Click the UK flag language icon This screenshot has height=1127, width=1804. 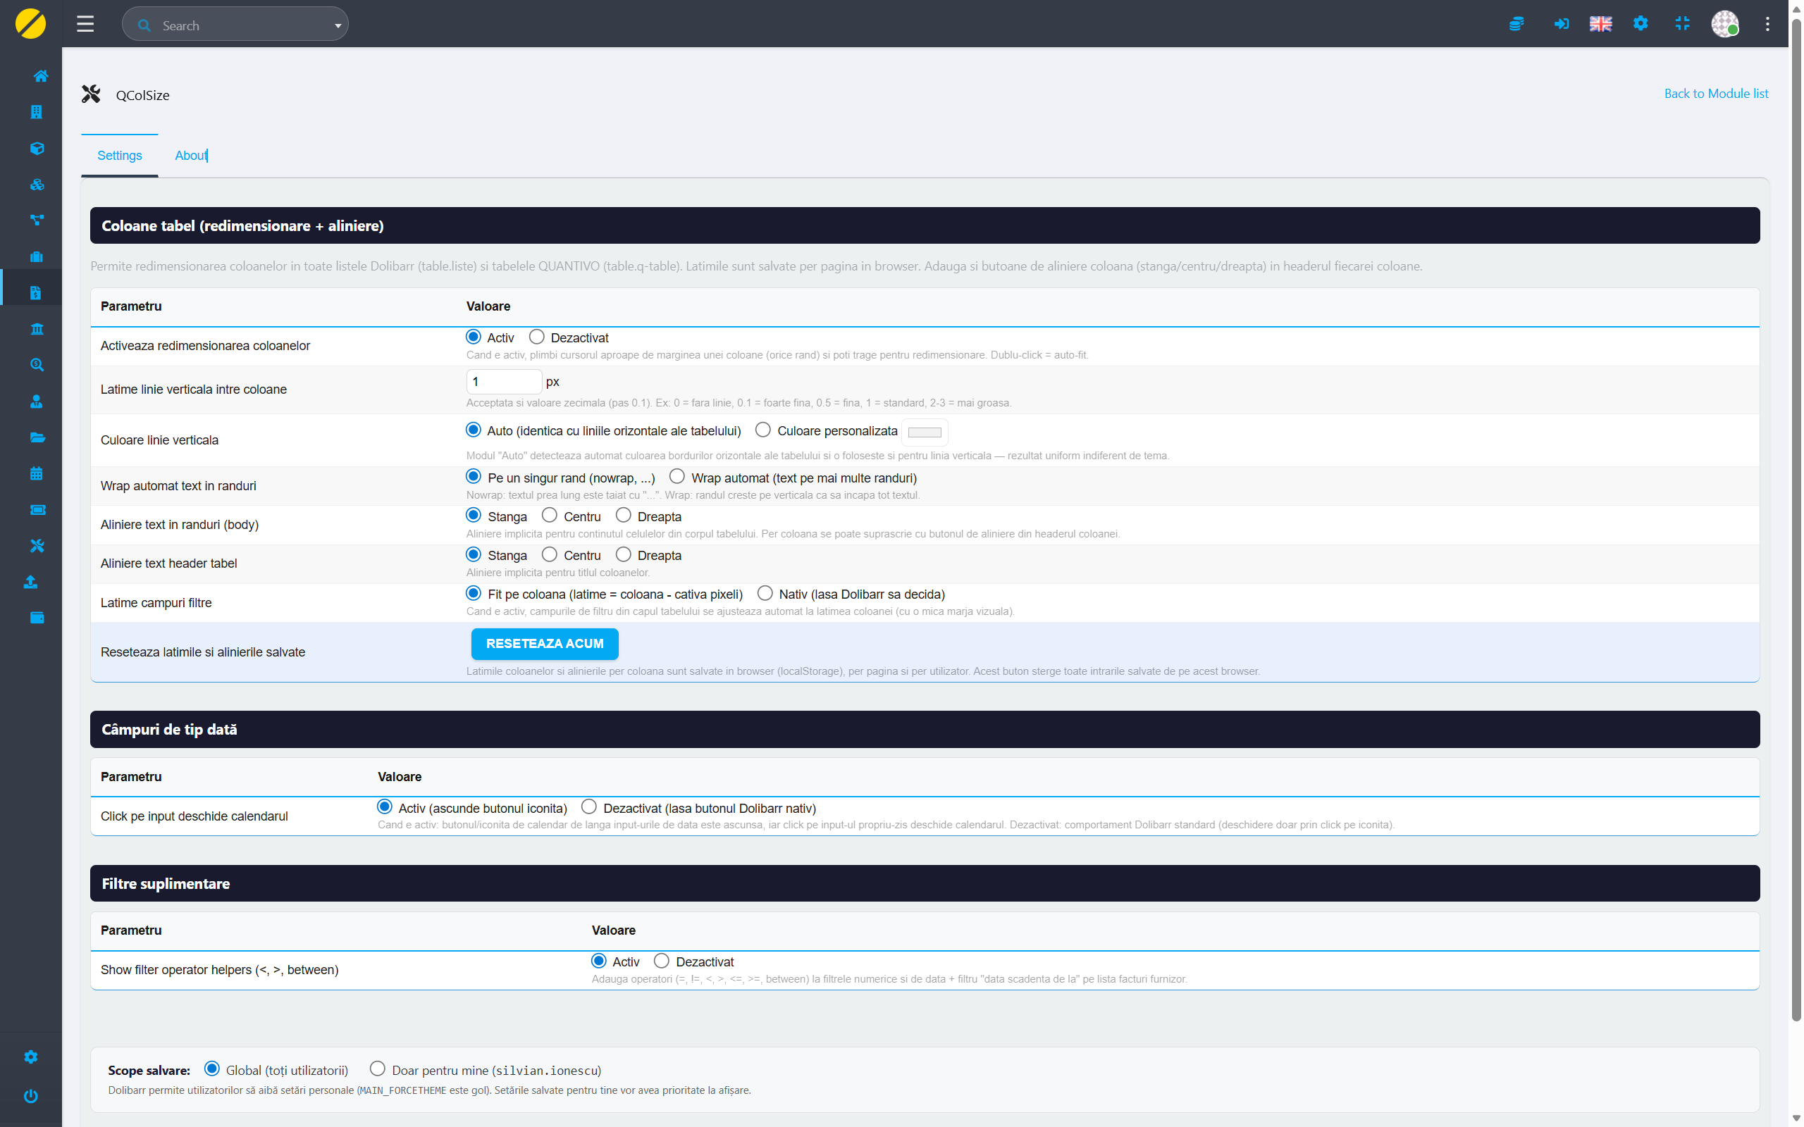pyautogui.click(x=1600, y=24)
